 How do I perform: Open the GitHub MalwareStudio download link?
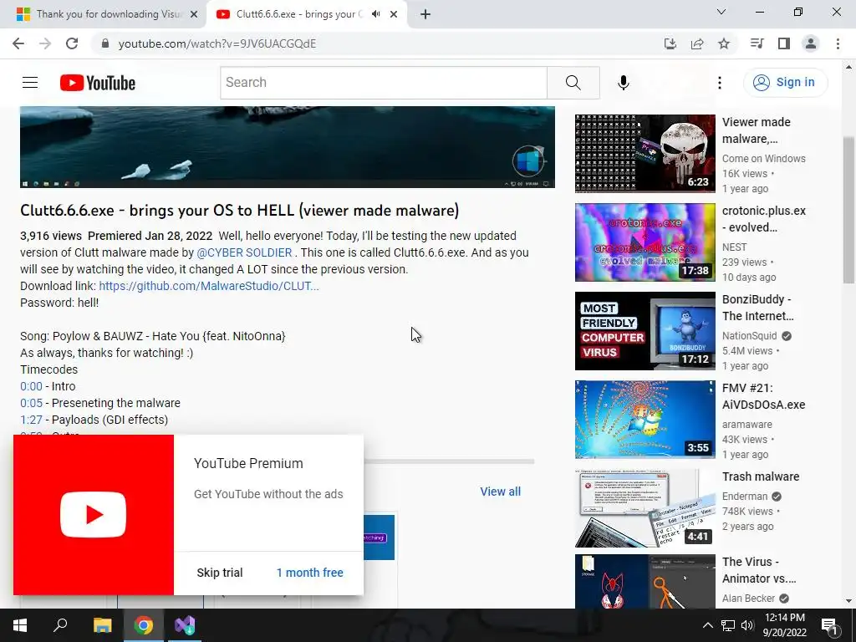208,286
